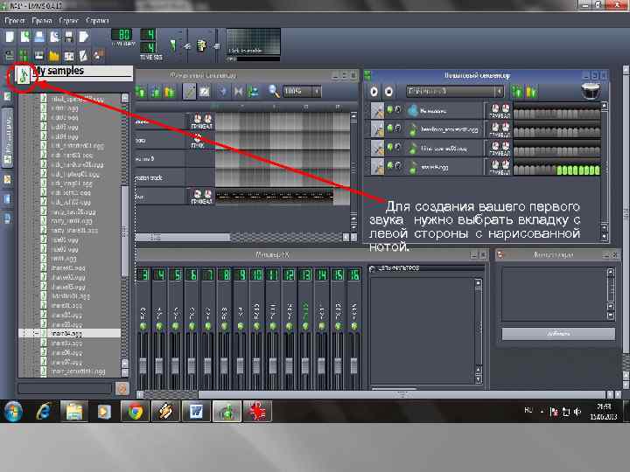Open track settings gear of top beat track
The image size is (630, 472).
click(x=377, y=110)
